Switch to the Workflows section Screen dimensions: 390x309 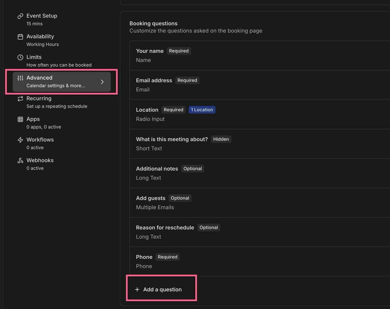pos(40,143)
